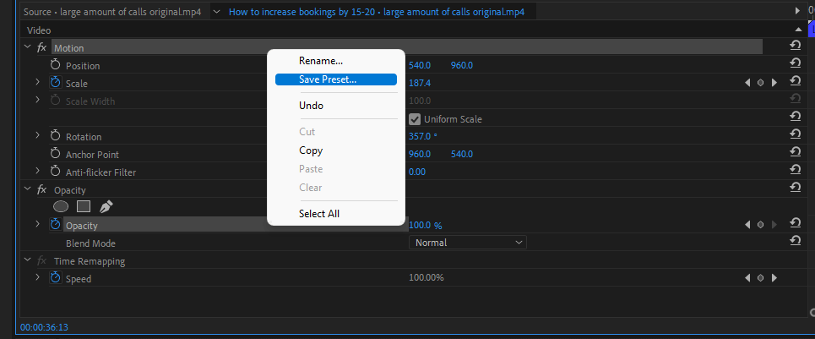Click the Anchor Point X value 960.0

click(420, 155)
